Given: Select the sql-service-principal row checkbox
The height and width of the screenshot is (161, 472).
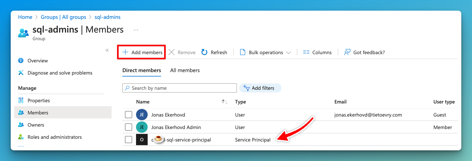Looking at the screenshot, I should (x=129, y=140).
